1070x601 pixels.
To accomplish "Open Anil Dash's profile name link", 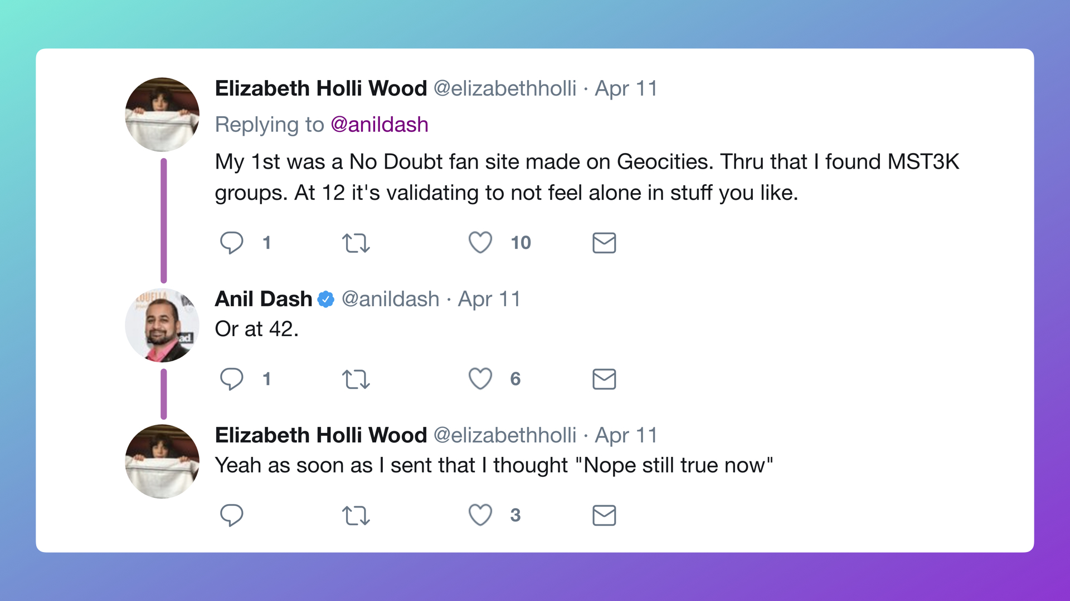I will pos(264,299).
